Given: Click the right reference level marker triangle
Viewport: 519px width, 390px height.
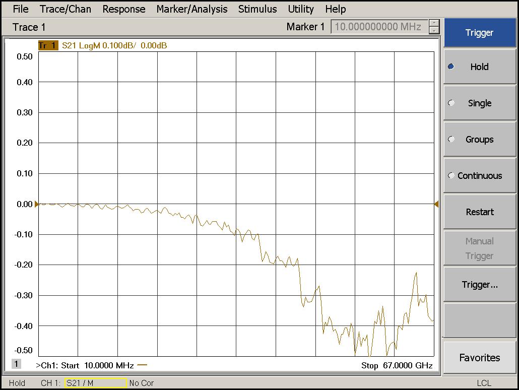Looking at the screenshot, I should pos(436,204).
